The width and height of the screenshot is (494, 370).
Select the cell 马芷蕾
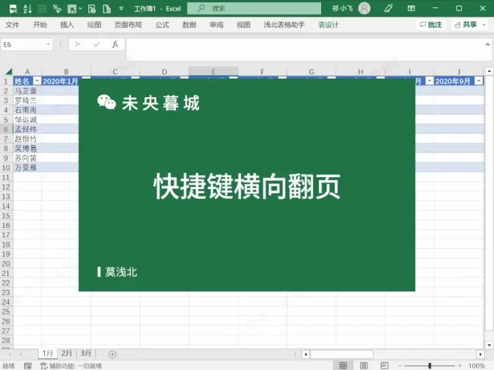[27, 91]
